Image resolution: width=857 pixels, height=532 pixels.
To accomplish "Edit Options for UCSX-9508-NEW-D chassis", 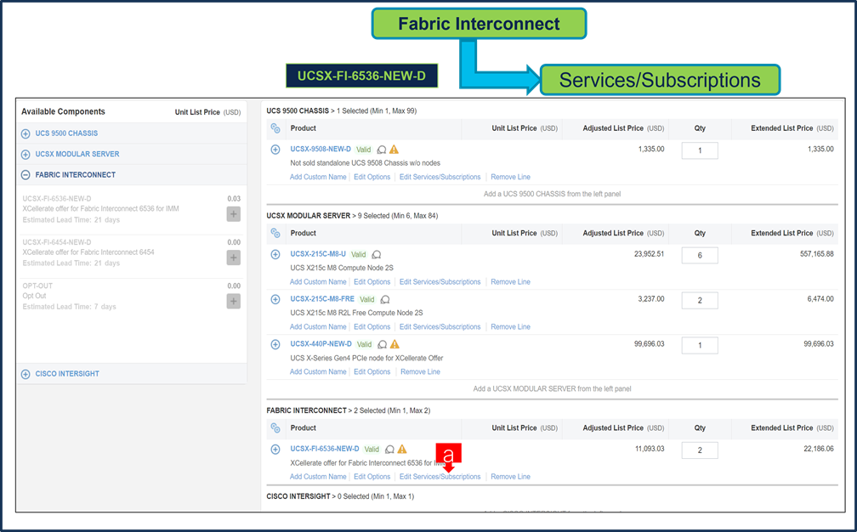I will point(372,177).
